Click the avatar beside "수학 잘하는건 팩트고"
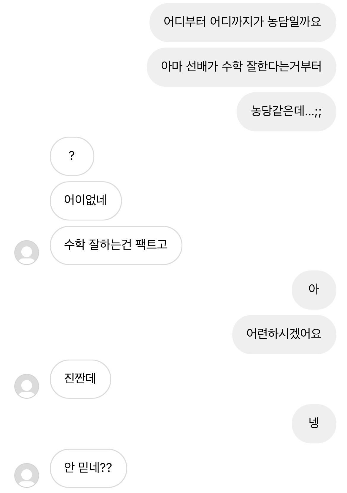Screen dimensions: 347x493 point(27,253)
